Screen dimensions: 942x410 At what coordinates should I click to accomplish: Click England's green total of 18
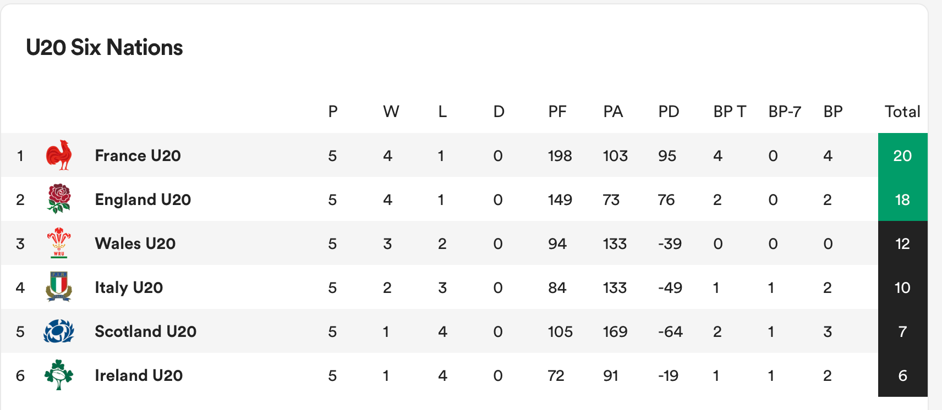coord(902,200)
